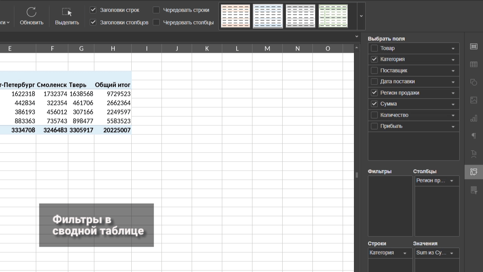Select the cell with value 322354

pyautogui.click(x=52, y=103)
